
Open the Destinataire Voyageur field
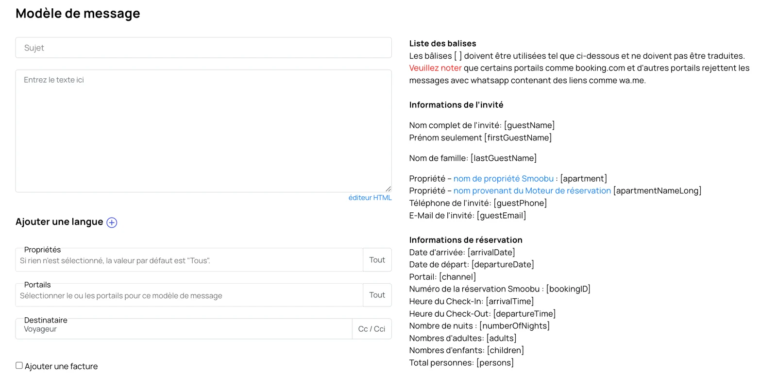pos(184,329)
